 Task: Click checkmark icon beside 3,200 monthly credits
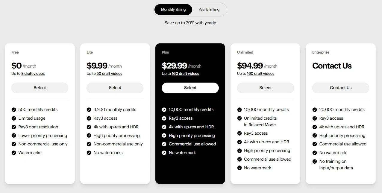(x=89, y=110)
